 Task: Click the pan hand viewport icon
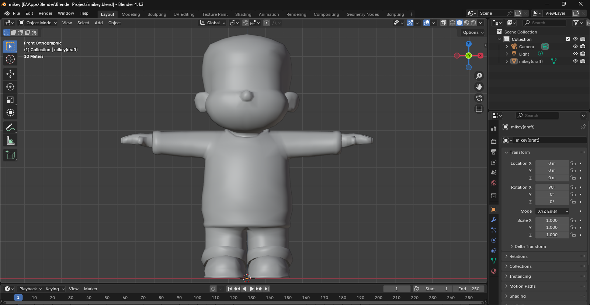pos(479,87)
